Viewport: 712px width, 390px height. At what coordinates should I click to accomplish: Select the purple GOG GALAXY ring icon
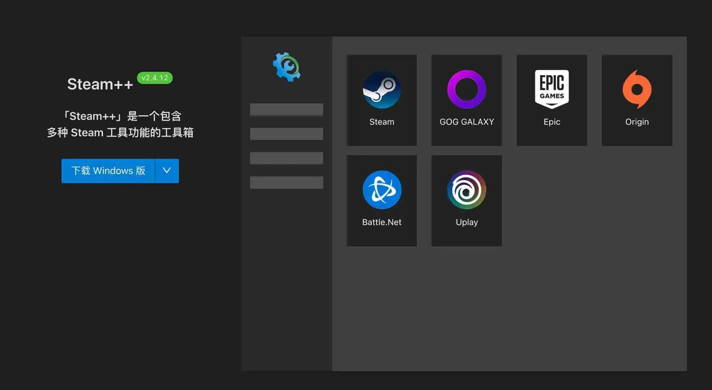[467, 90]
